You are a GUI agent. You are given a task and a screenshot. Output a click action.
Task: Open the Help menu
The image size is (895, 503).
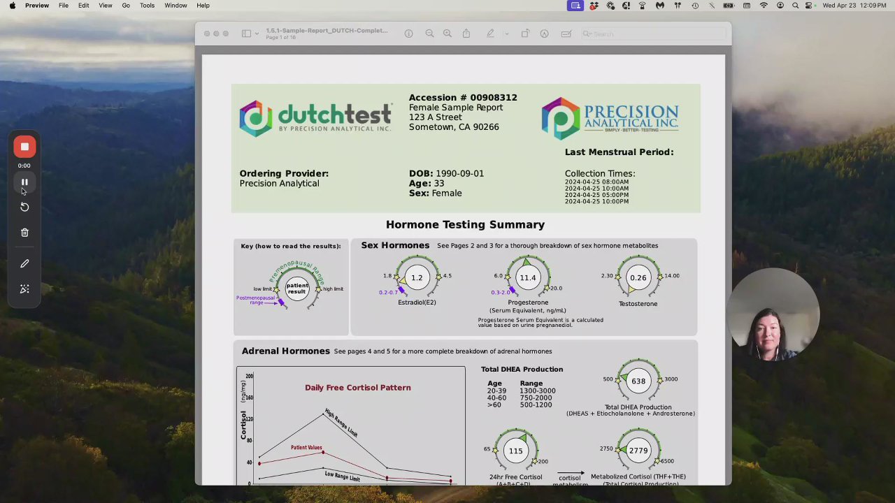[x=203, y=6]
